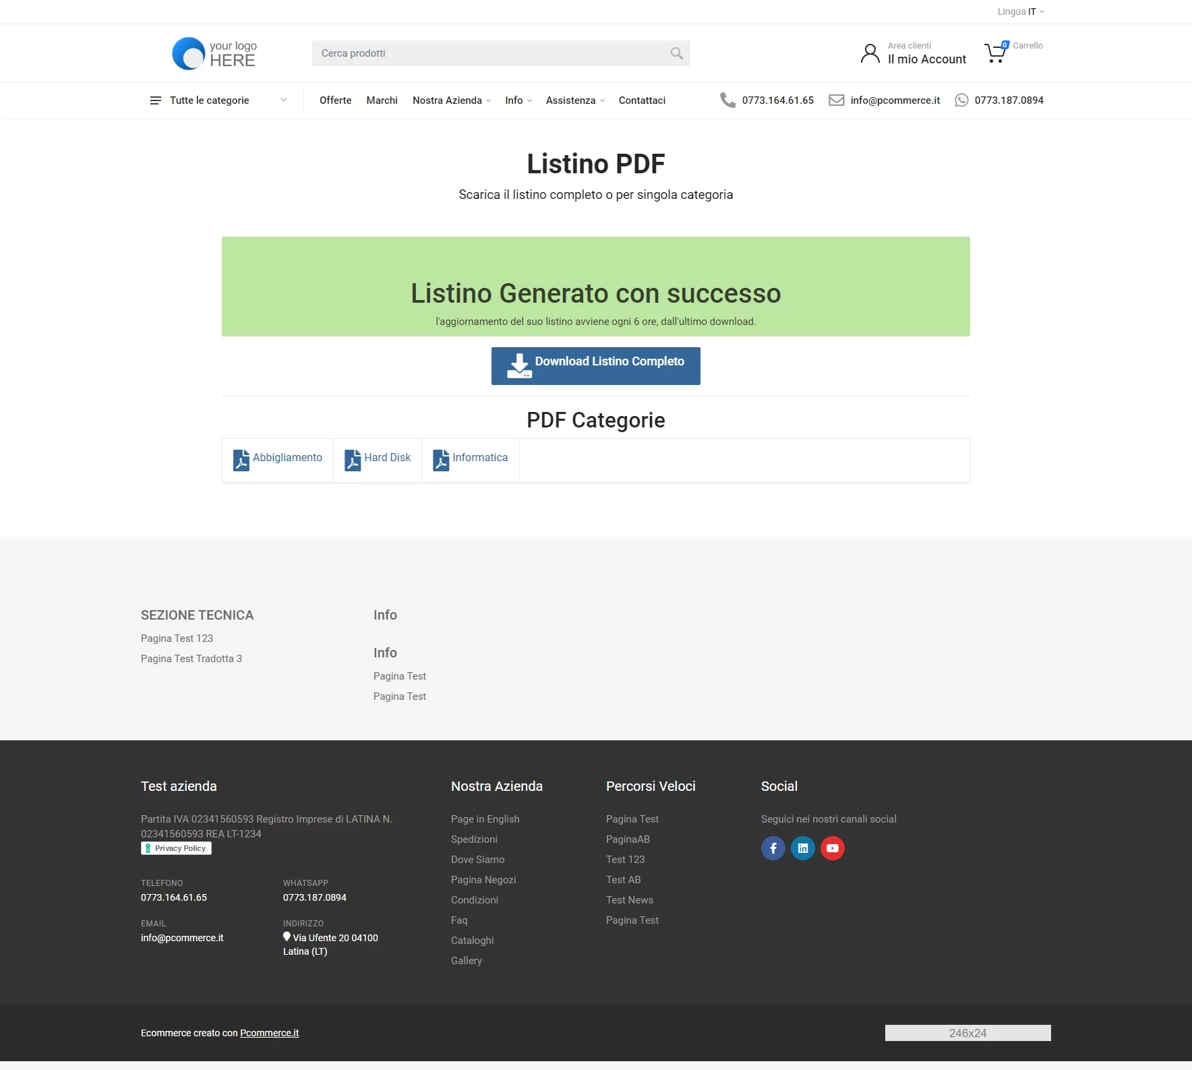Viewport: 1192px width, 1070px height.
Task: Open the Hard Disk PDF category link
Action: click(388, 457)
